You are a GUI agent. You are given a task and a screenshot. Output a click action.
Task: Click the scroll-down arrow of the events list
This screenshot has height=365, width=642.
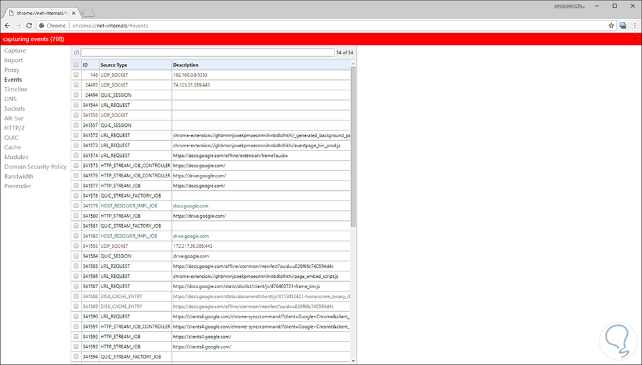353,361
